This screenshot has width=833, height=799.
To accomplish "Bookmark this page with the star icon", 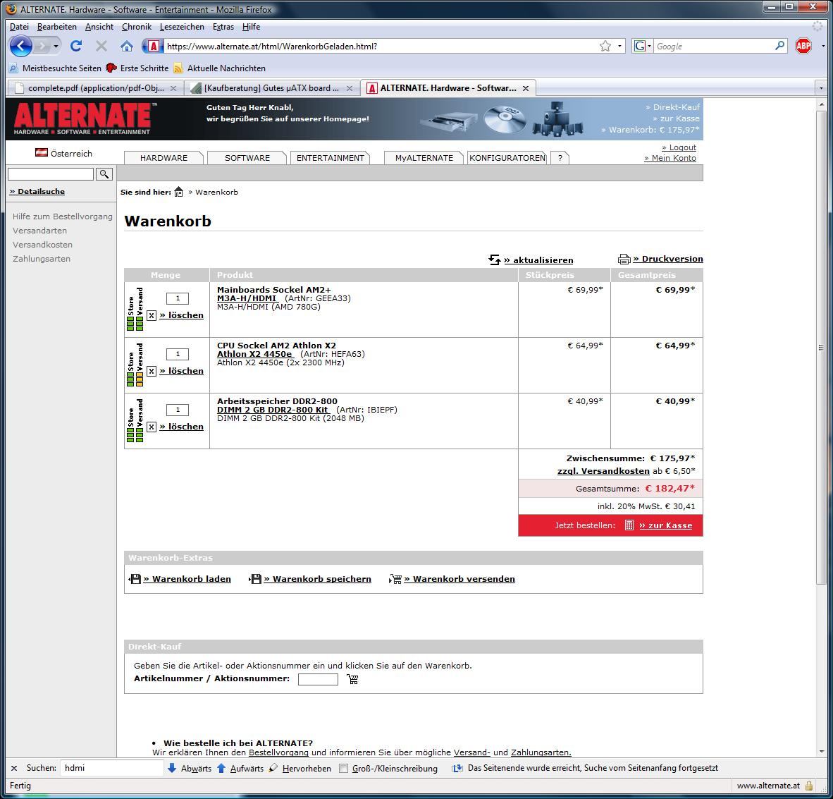I will point(605,47).
